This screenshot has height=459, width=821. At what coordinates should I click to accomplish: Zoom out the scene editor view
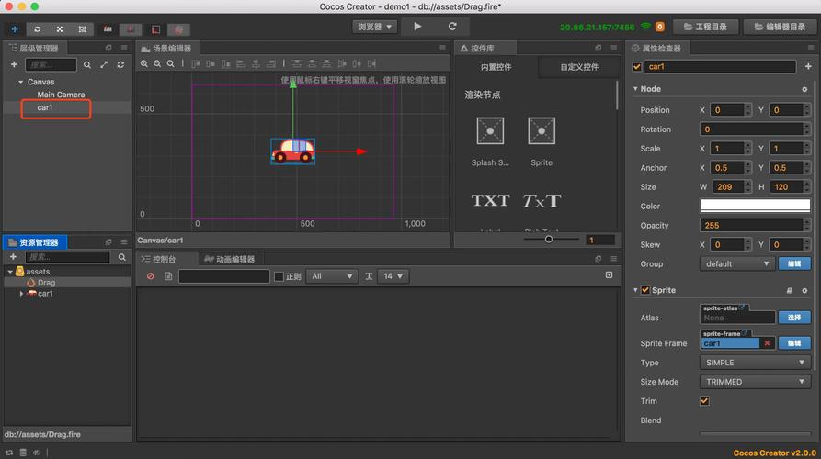pyautogui.click(x=157, y=63)
